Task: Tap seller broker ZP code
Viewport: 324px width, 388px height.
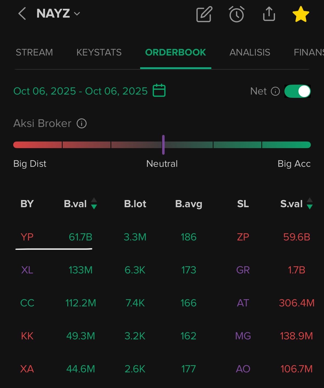Action: (x=243, y=237)
